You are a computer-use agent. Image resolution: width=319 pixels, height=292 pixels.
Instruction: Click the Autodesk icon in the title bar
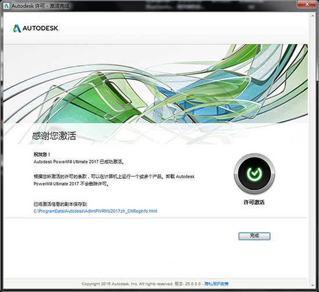point(6,6)
